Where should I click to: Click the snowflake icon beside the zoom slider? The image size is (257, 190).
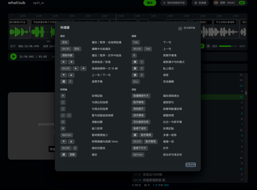[x=208, y=46]
